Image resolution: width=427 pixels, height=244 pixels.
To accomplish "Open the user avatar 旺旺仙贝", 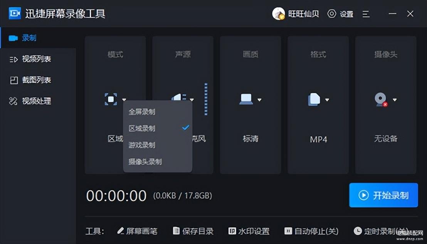I will click(x=278, y=14).
